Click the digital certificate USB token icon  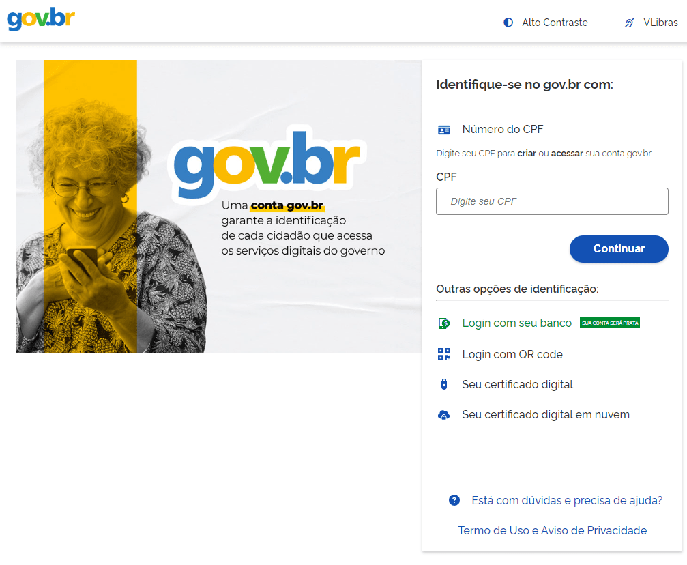click(x=444, y=384)
